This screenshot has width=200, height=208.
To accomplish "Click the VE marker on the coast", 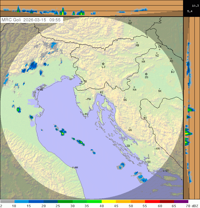I will [38, 89].
